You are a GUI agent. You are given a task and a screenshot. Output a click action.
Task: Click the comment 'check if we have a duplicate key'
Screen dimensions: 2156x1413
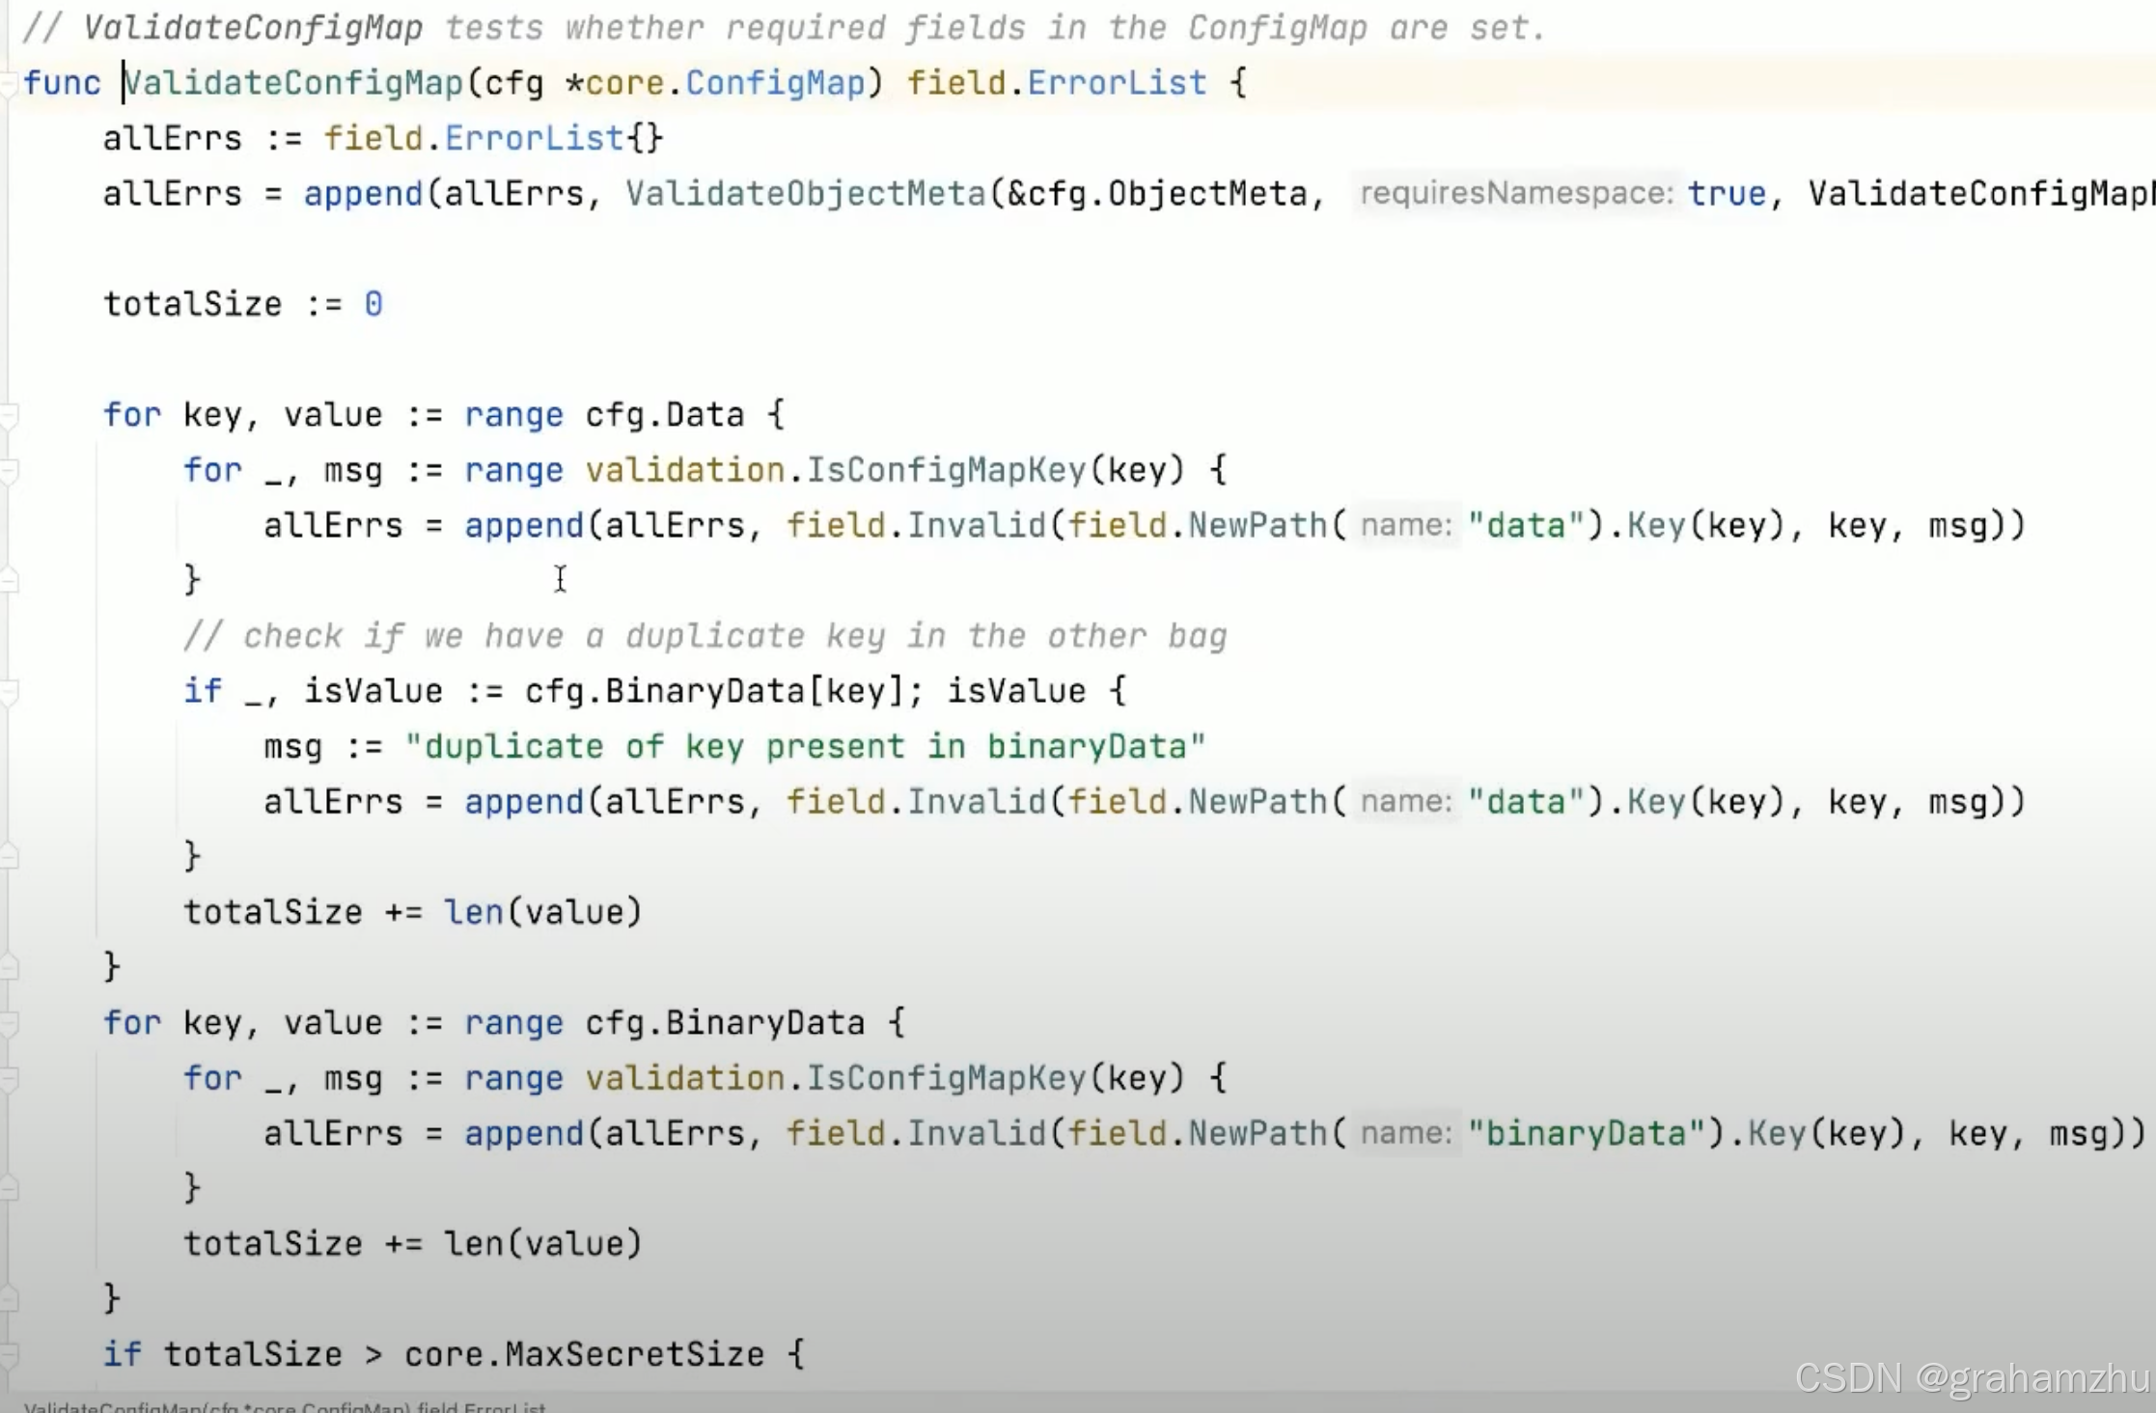tap(705, 637)
